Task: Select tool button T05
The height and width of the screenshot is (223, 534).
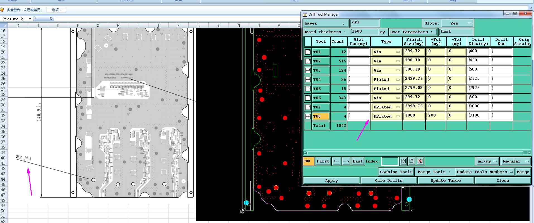Action: pos(321,89)
